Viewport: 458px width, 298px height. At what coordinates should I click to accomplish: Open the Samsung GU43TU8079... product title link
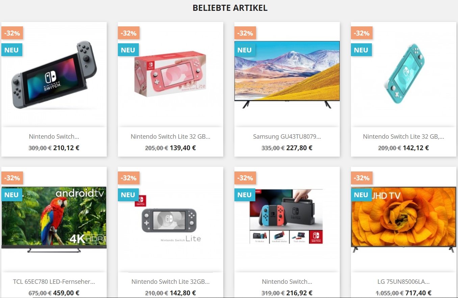(x=287, y=137)
